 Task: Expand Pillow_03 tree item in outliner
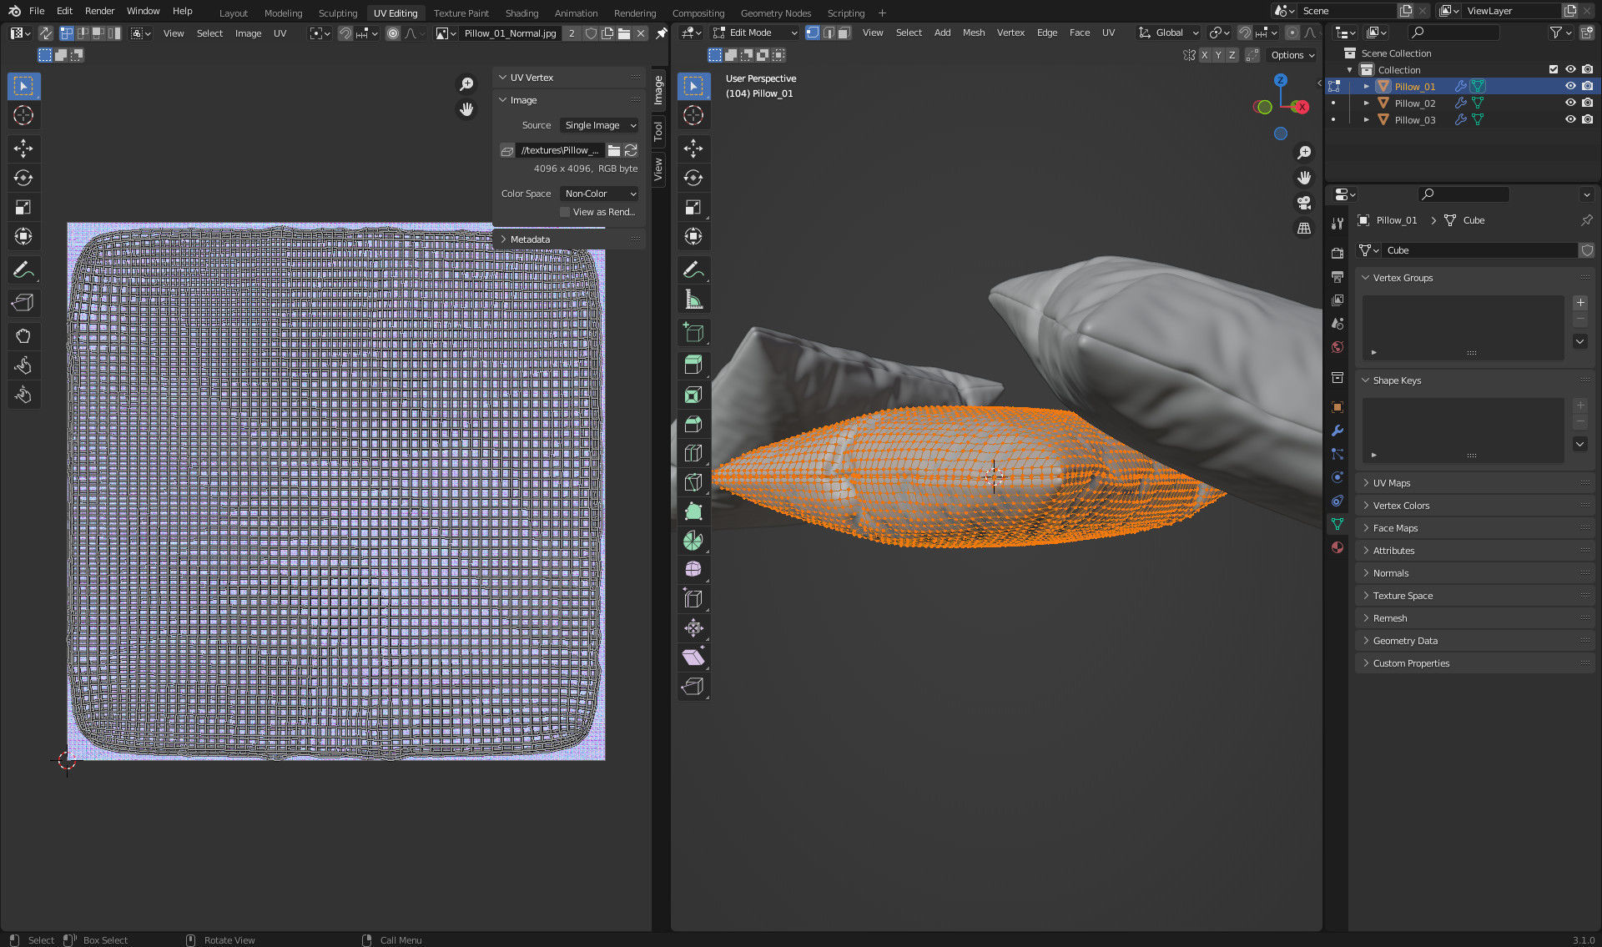[x=1366, y=120]
